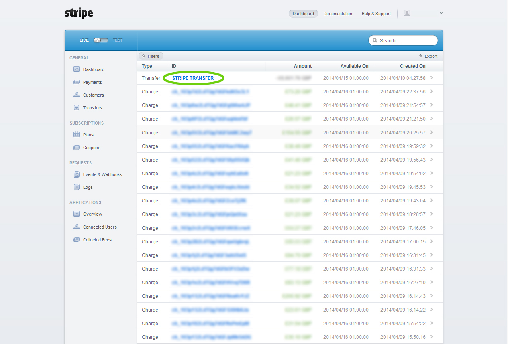
Task: Go to Customers in the sidebar
Action: (94, 95)
